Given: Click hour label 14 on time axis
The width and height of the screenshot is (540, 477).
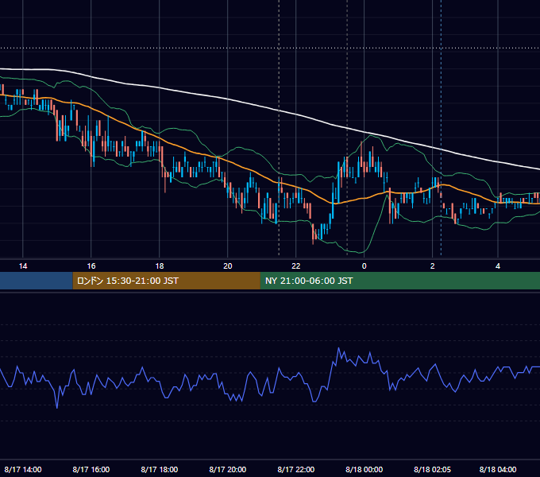Looking at the screenshot, I should coord(23,266).
